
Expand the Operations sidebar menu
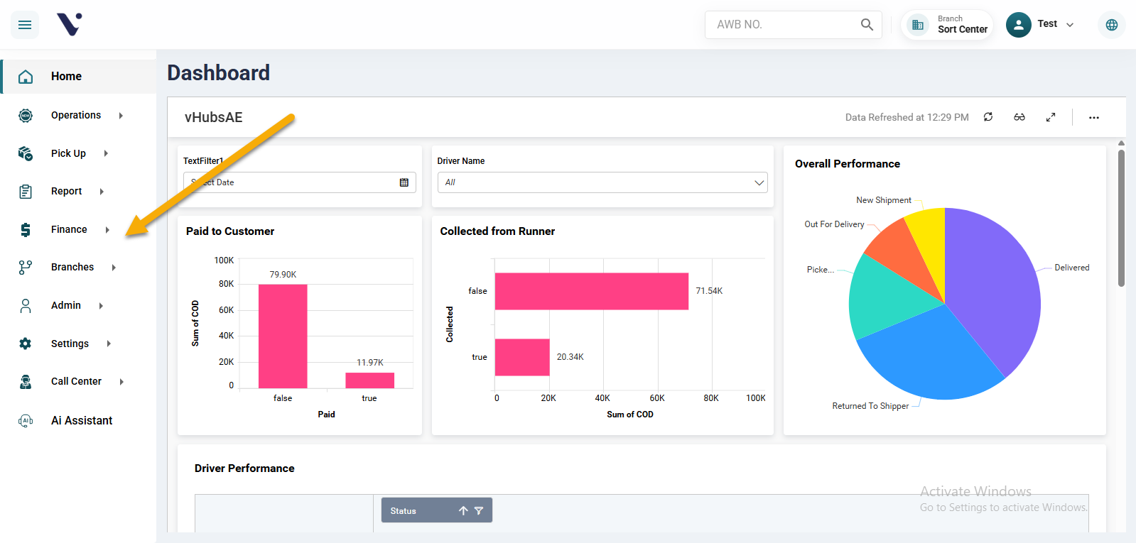(76, 115)
